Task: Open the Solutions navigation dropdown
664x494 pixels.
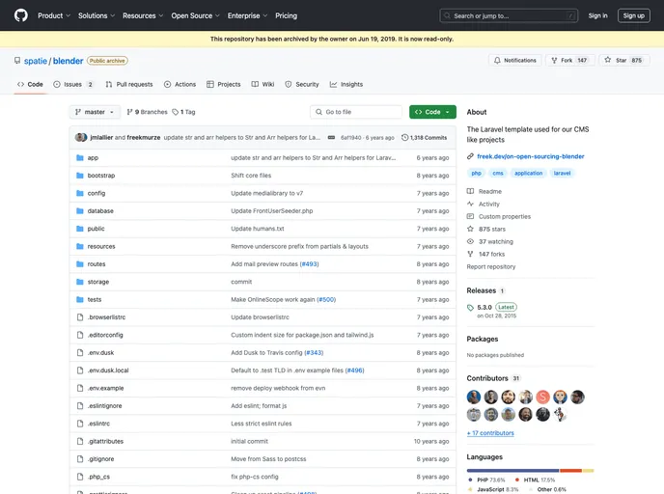Action: [97, 15]
